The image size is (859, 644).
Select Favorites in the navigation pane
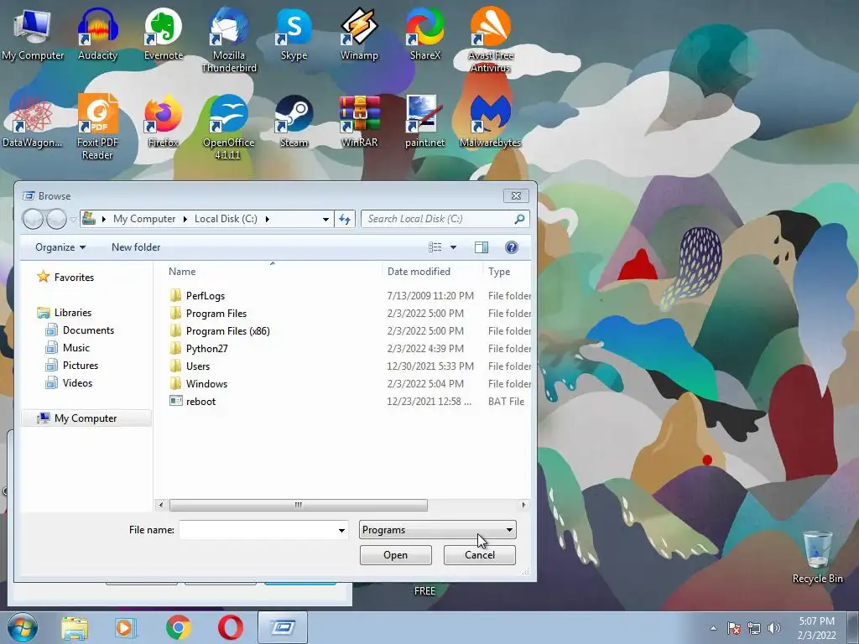(74, 277)
